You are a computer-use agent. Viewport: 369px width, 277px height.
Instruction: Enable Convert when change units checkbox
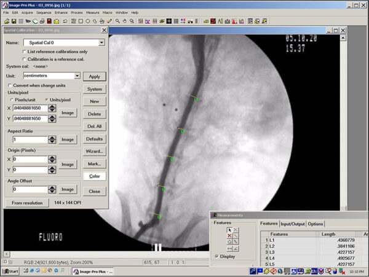(10, 85)
